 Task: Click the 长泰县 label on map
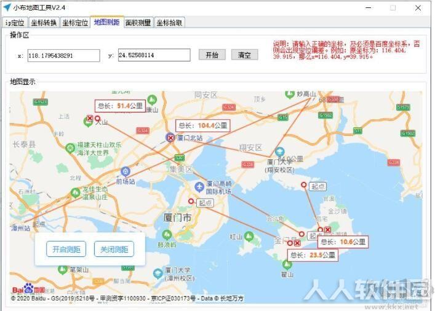coord(25,144)
